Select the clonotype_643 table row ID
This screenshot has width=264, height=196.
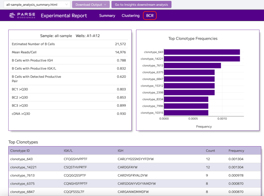pyautogui.click(x=21, y=159)
